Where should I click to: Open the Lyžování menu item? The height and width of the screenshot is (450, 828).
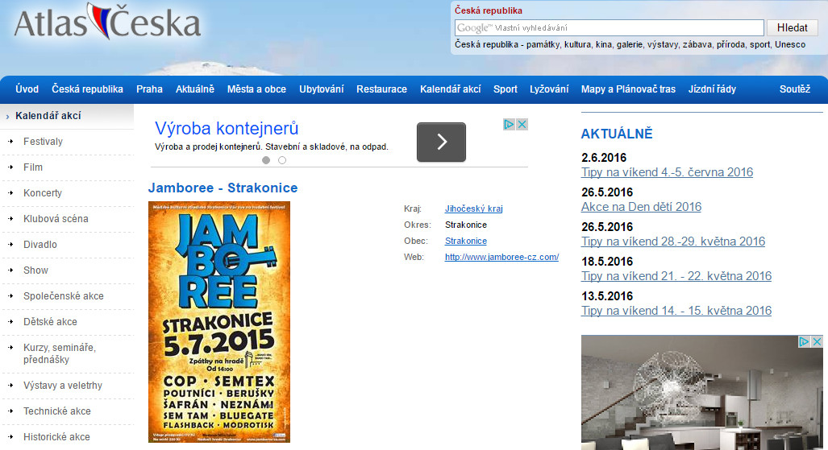click(x=549, y=89)
